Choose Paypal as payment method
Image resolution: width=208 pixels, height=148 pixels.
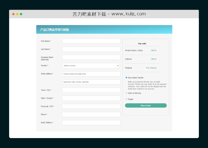click(x=126, y=99)
